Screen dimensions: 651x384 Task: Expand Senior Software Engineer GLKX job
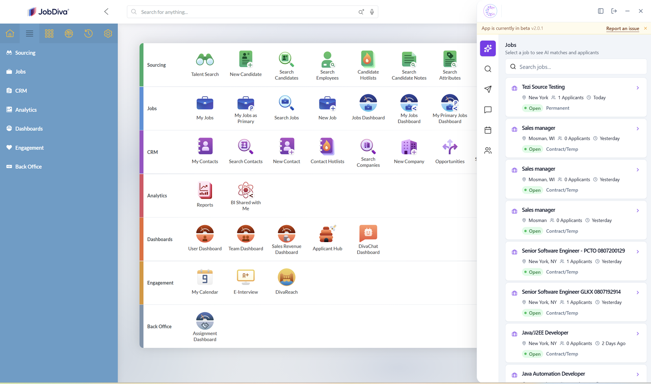[638, 293]
